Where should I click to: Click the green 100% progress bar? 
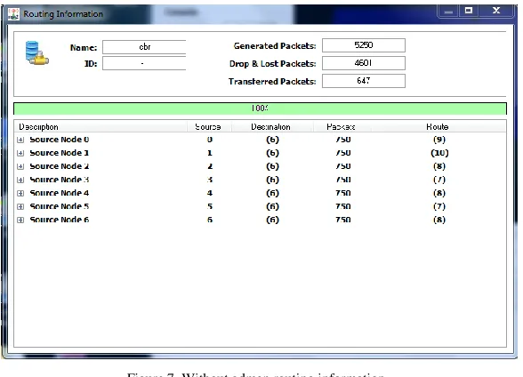click(x=260, y=108)
